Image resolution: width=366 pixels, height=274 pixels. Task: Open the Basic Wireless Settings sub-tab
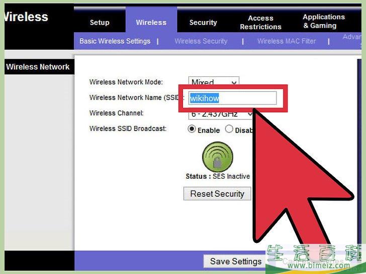(x=115, y=41)
